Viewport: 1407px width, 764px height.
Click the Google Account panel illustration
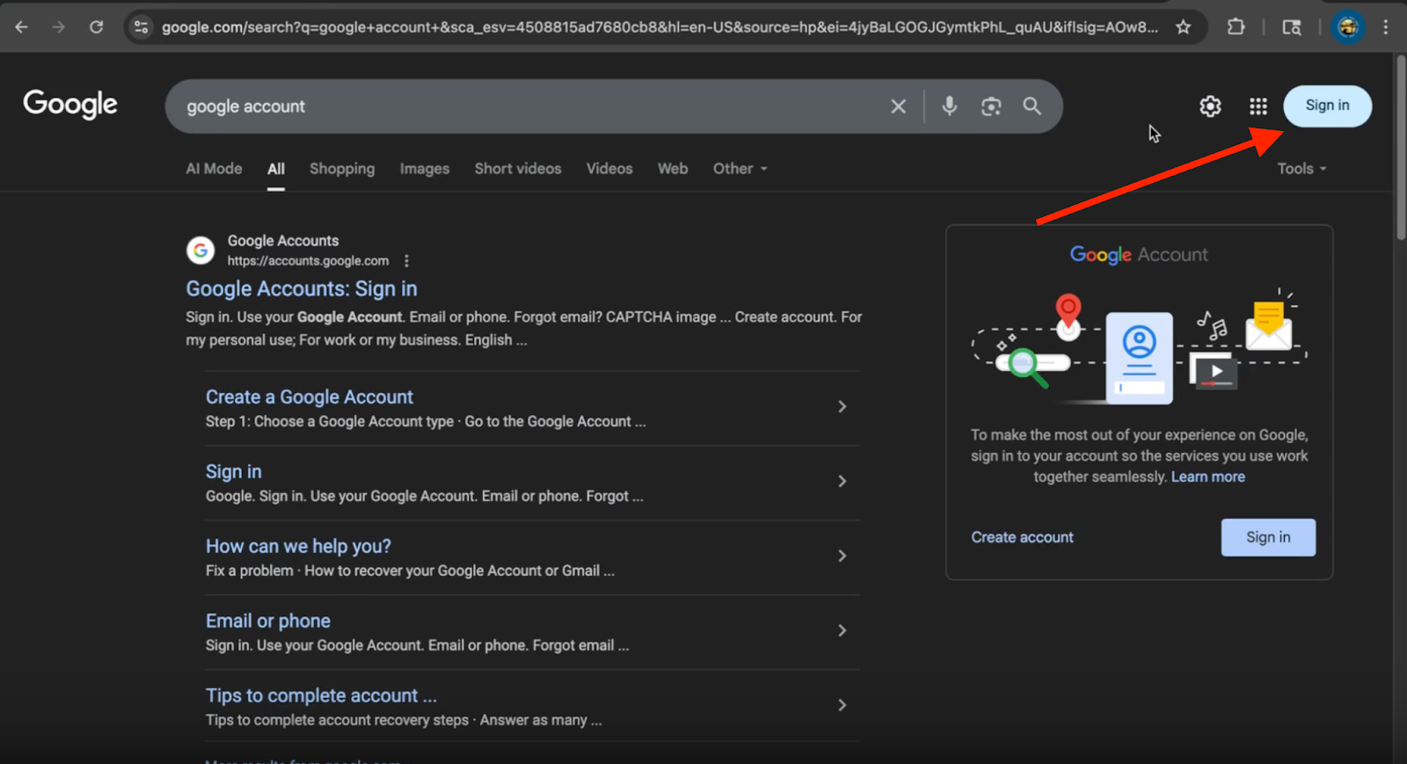coord(1139,347)
